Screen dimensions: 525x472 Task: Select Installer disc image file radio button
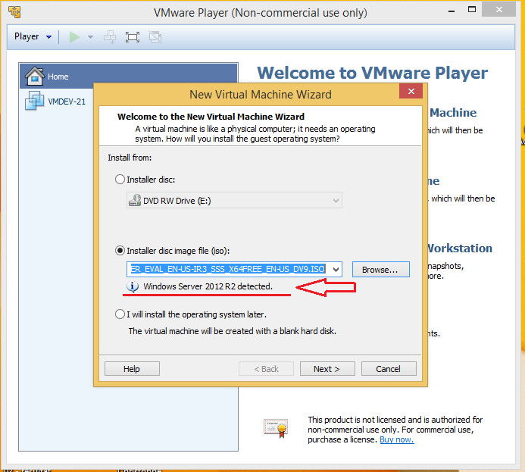point(120,251)
